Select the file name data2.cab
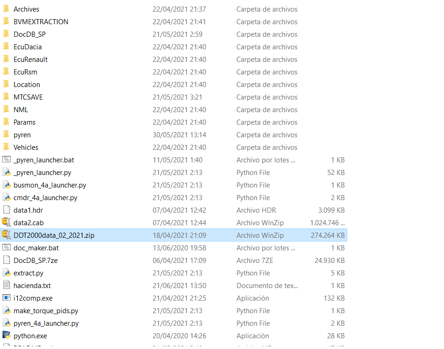Screen dimensions: 444x349 click(x=28, y=223)
